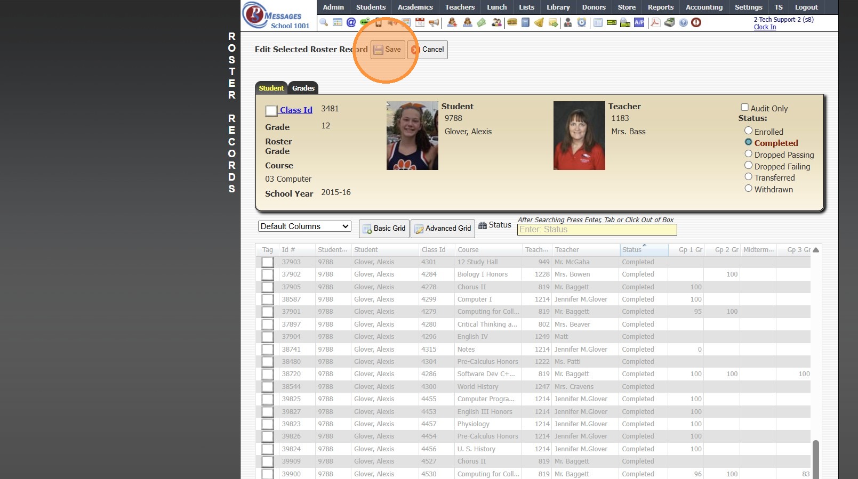Open the lunch burger icon
The width and height of the screenshot is (858, 479).
(x=512, y=22)
